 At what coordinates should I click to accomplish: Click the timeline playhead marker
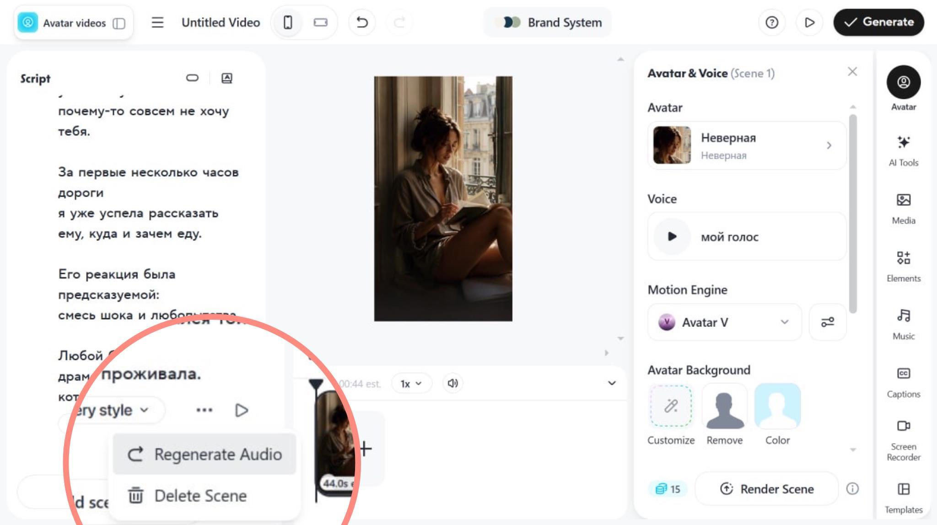(x=316, y=384)
